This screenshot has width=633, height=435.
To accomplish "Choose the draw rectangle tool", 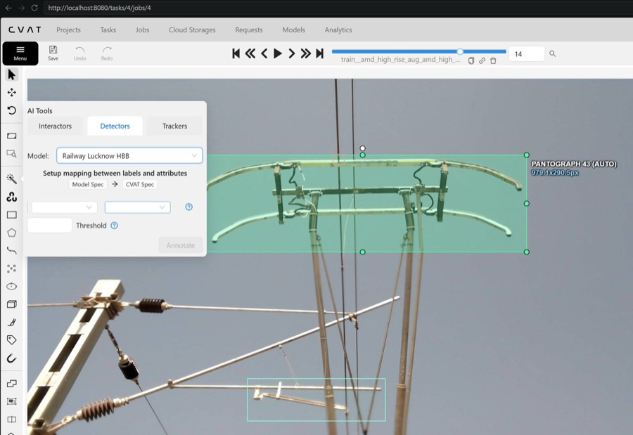I will coord(12,214).
